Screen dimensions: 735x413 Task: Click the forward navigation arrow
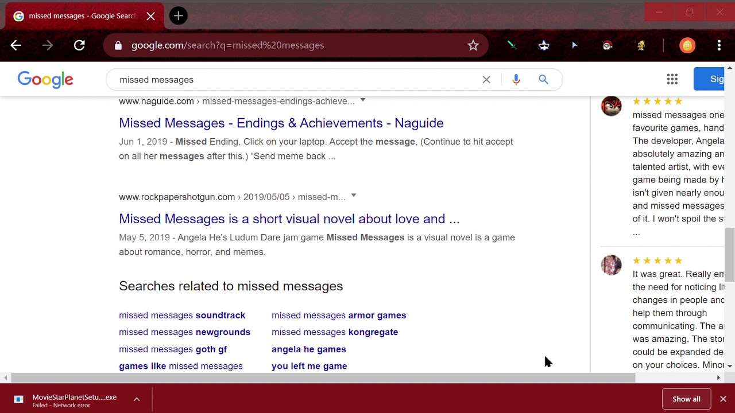[x=48, y=45]
